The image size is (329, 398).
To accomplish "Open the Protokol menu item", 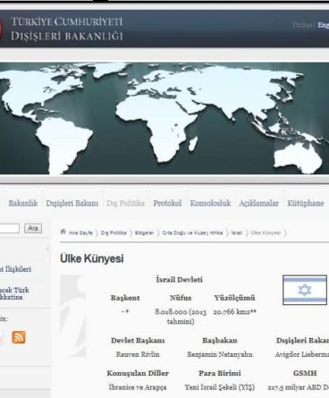I will (167, 203).
